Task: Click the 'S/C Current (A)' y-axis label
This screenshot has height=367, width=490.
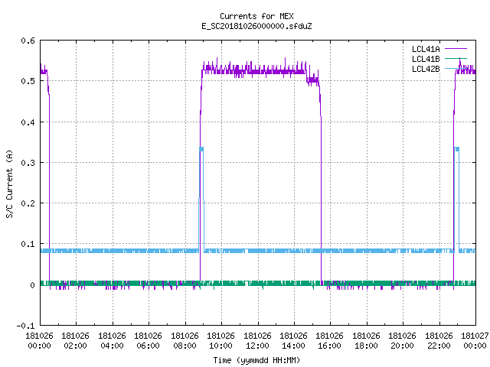Action: [9, 184]
